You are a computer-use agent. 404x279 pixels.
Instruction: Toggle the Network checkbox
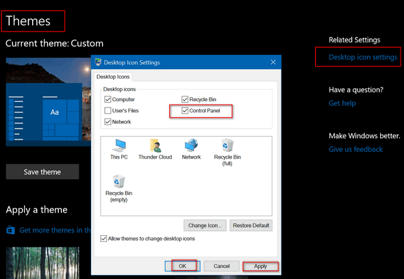(108, 122)
